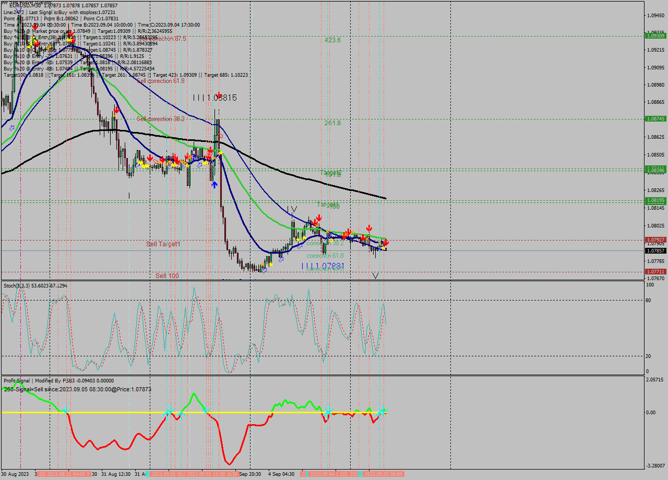Click the '4 Sep 04:30' time axis label
Viewport: 668px width, 480px height.
coord(281,474)
